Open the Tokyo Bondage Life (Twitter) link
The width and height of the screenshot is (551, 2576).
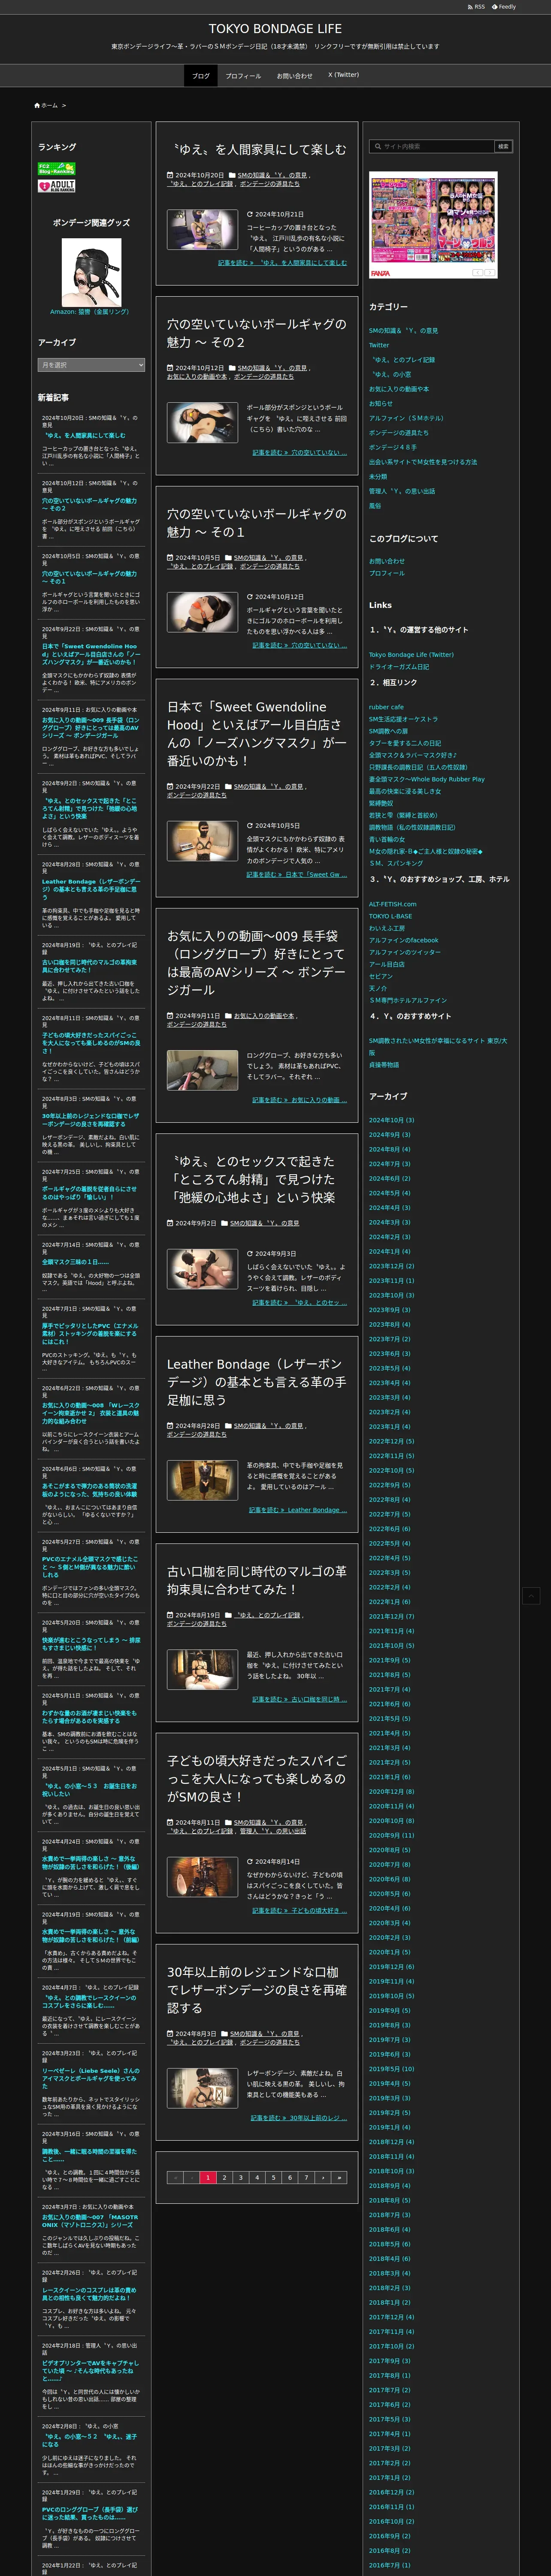[x=411, y=655]
